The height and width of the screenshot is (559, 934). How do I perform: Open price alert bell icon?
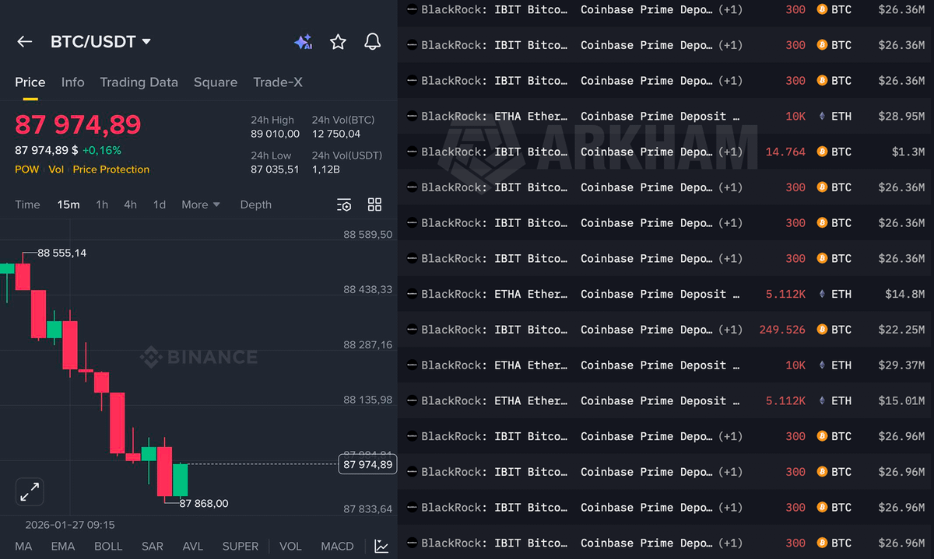tap(372, 42)
